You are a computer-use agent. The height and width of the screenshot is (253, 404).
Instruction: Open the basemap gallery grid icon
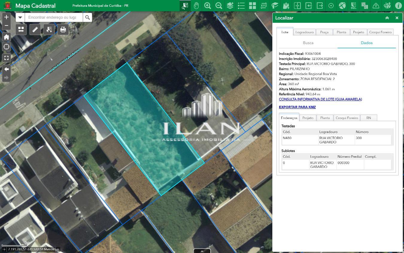point(252,5)
